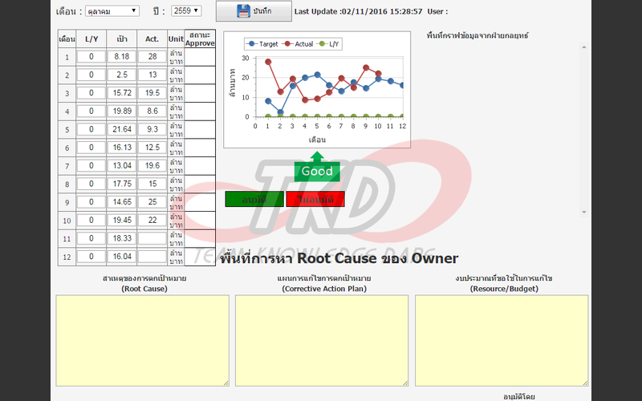Click the สถานะ Approve column header
The height and width of the screenshot is (401, 642).
coord(200,38)
